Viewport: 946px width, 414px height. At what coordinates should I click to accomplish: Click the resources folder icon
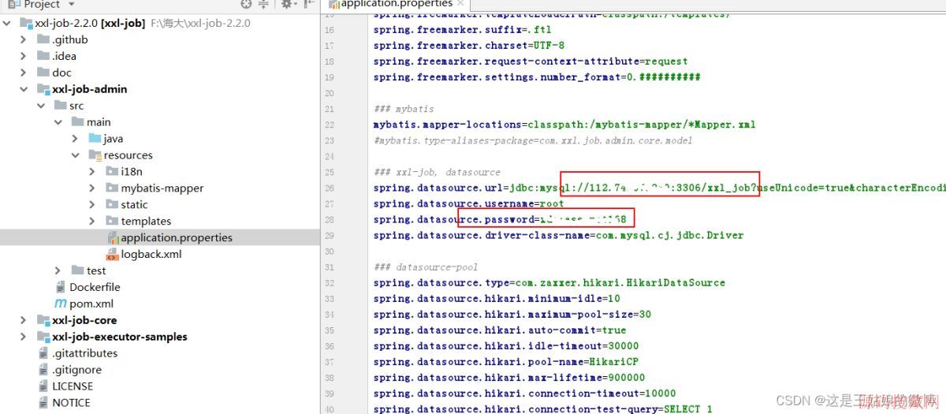pyautogui.click(x=95, y=155)
